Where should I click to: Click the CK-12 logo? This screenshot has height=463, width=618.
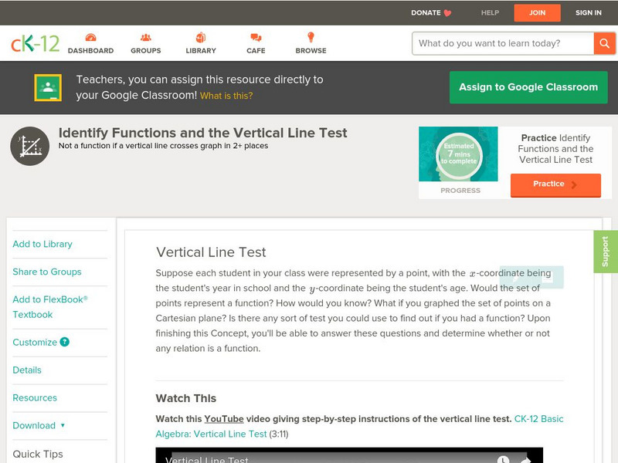[x=35, y=44]
